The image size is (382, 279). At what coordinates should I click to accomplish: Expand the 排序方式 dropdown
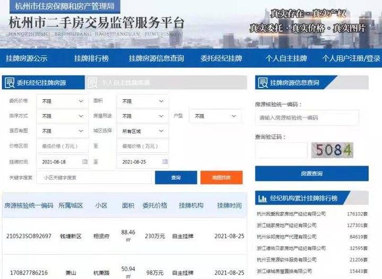[63, 116]
